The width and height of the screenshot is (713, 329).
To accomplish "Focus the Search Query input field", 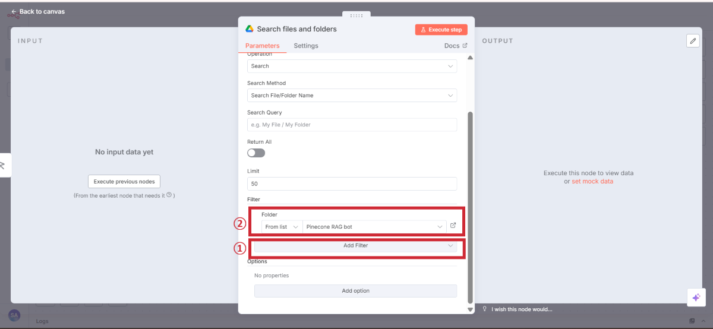I will click(x=352, y=125).
